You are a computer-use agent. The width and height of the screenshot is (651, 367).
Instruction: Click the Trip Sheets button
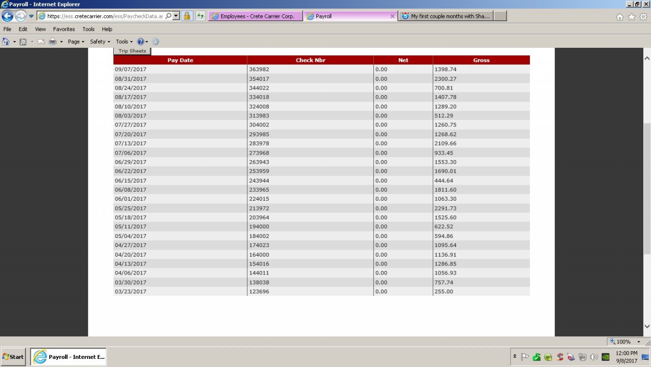tap(132, 51)
